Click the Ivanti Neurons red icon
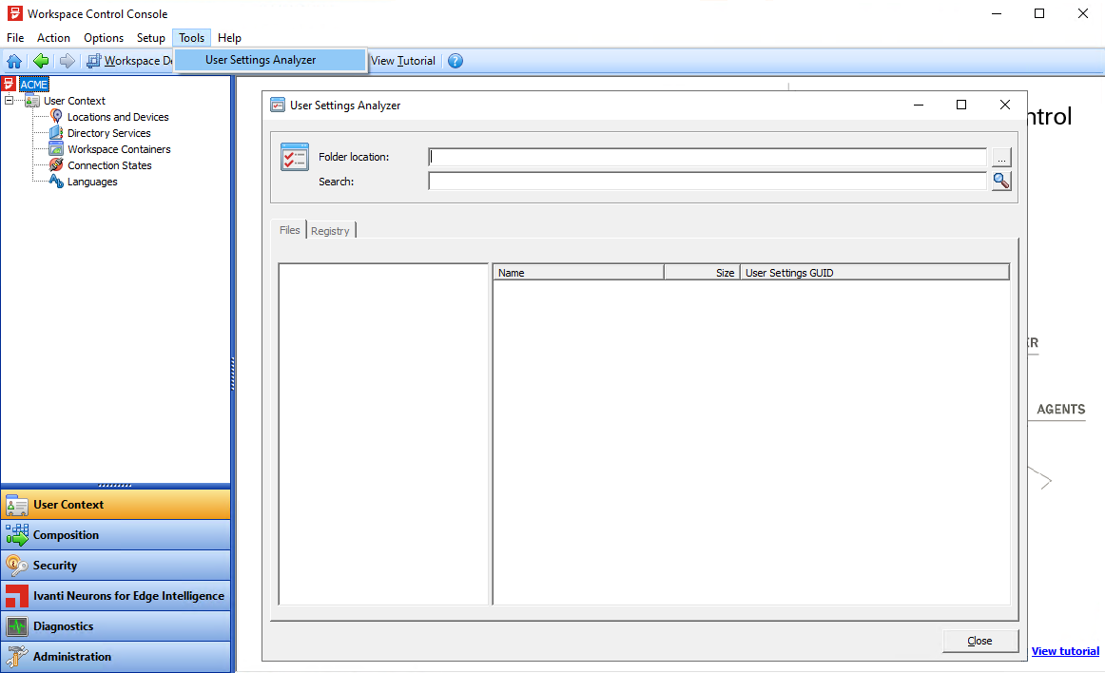 pos(17,595)
